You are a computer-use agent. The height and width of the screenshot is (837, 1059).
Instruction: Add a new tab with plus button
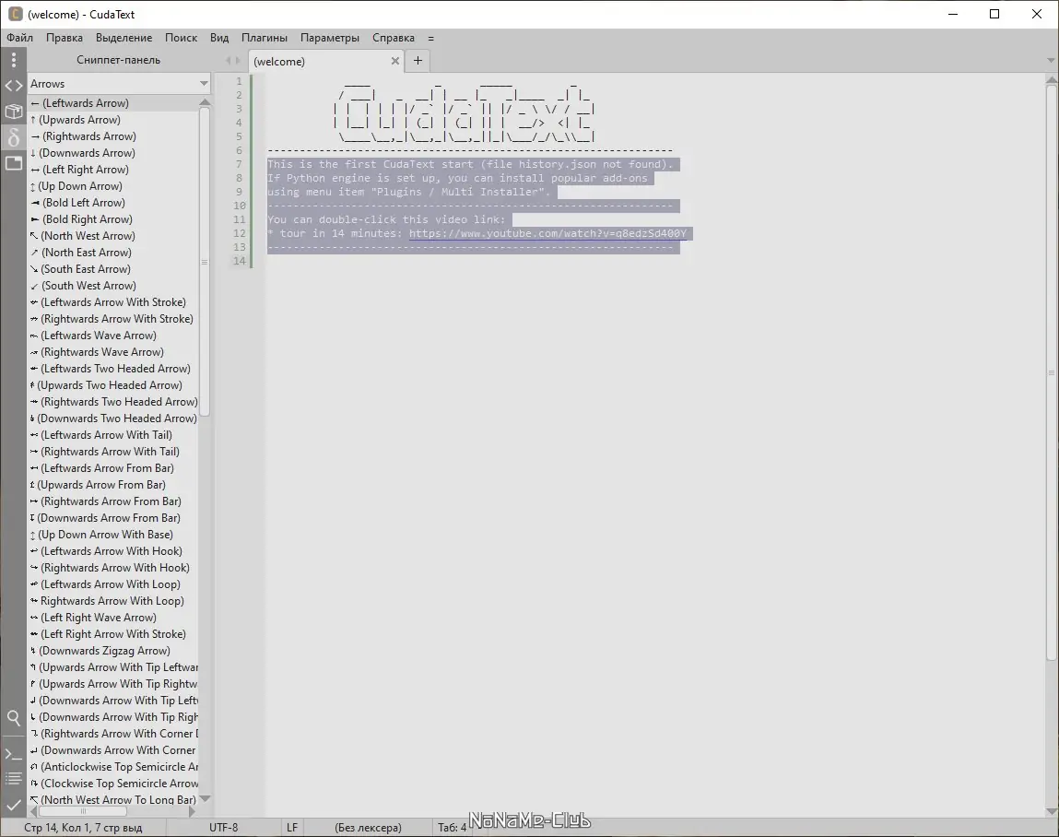(x=418, y=60)
